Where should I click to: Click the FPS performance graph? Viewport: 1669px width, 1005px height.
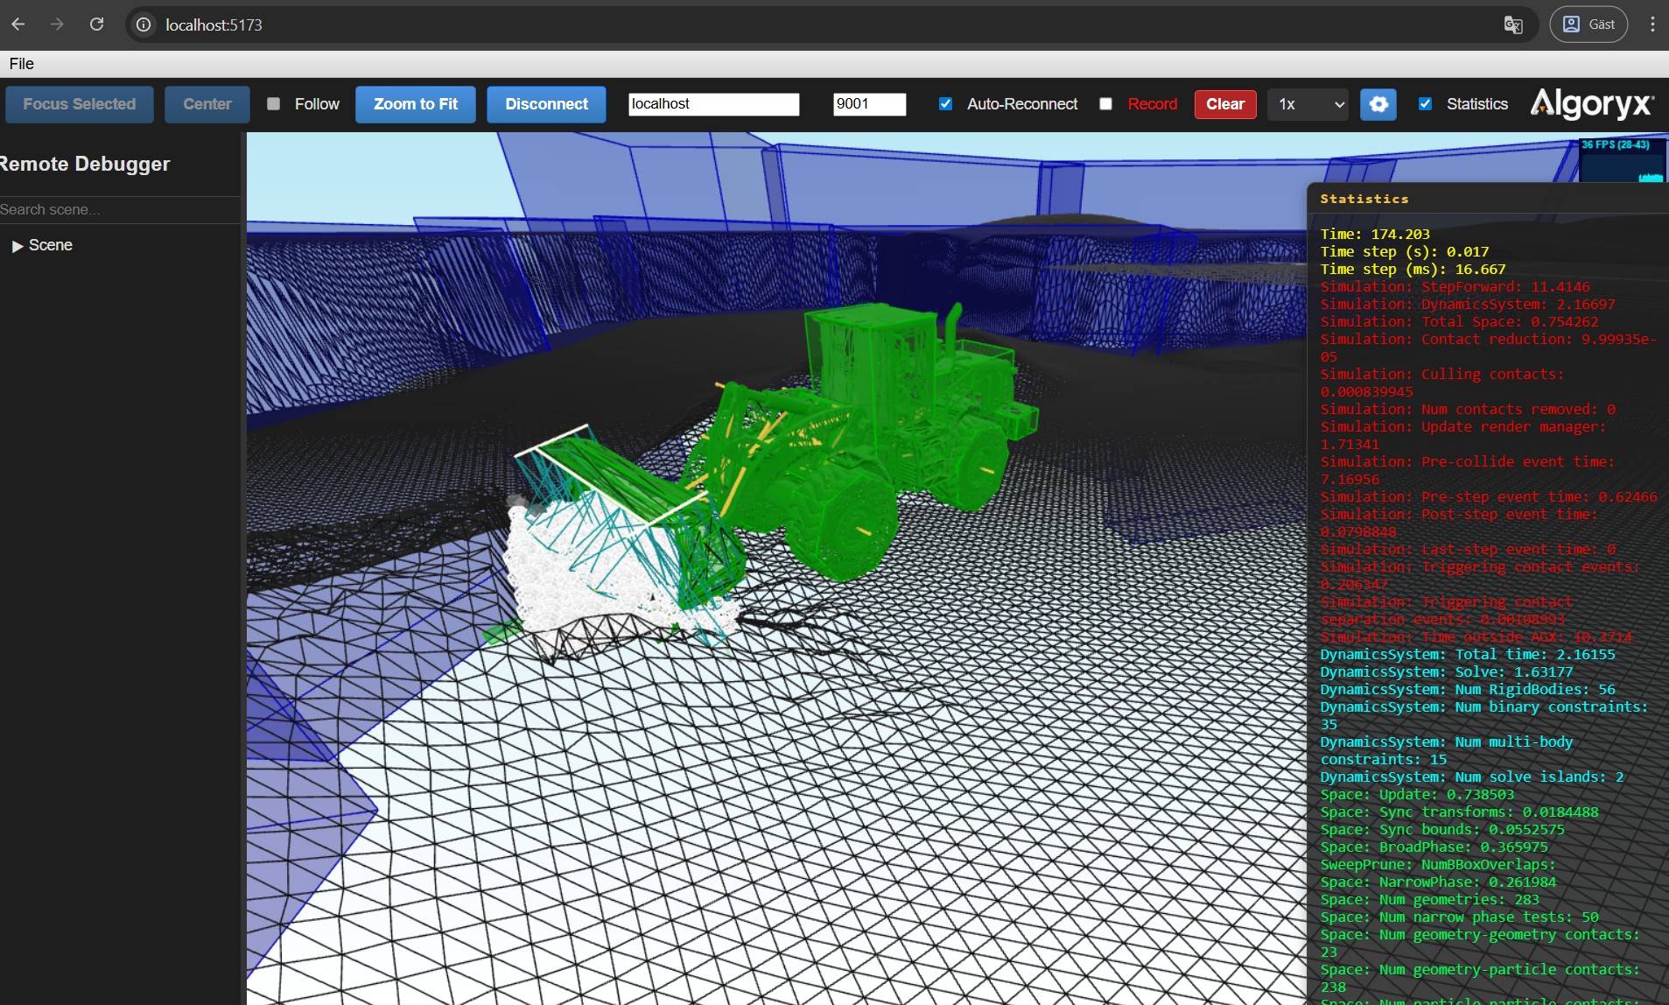coord(1621,161)
